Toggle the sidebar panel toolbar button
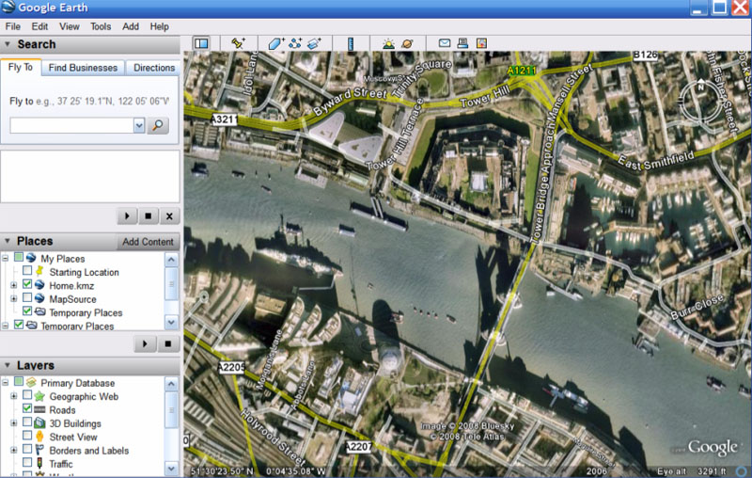The width and height of the screenshot is (752, 478). coord(201,43)
